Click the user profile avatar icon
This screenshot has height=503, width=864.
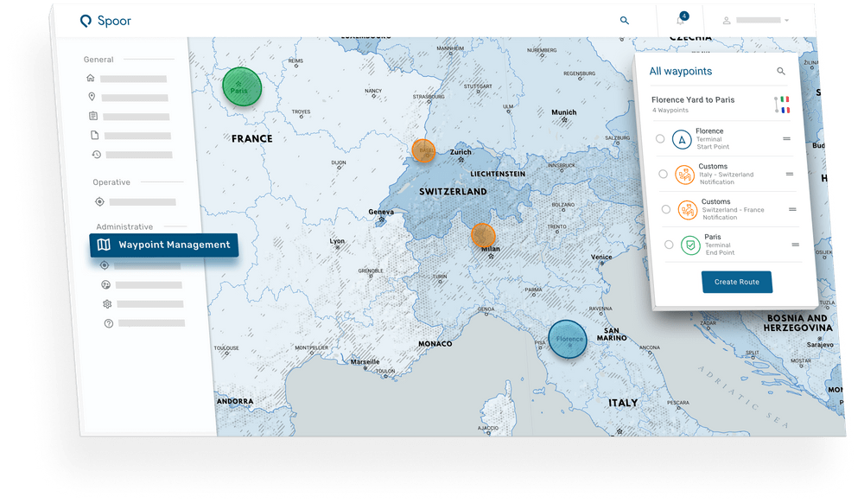[x=727, y=21]
